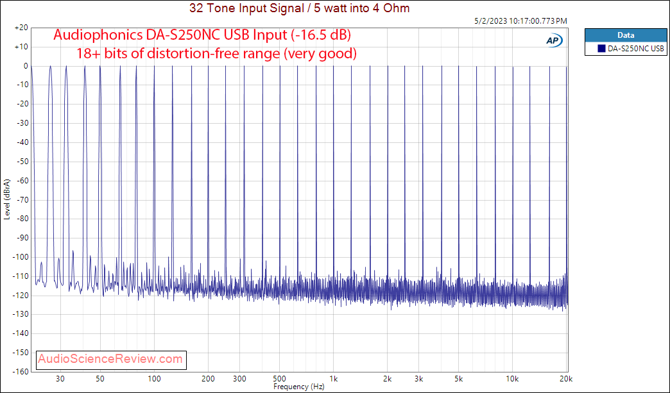Click the "Data" legend header
670x393 pixels.
click(x=626, y=35)
